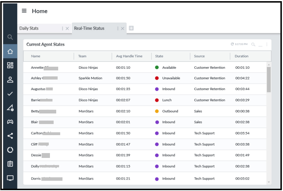Click the search icon in sidebar
The height and width of the screenshot is (191, 283).
(x=10, y=37)
